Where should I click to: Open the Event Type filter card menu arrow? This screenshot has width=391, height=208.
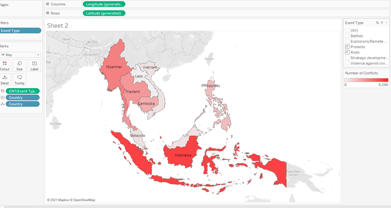coord(386,23)
